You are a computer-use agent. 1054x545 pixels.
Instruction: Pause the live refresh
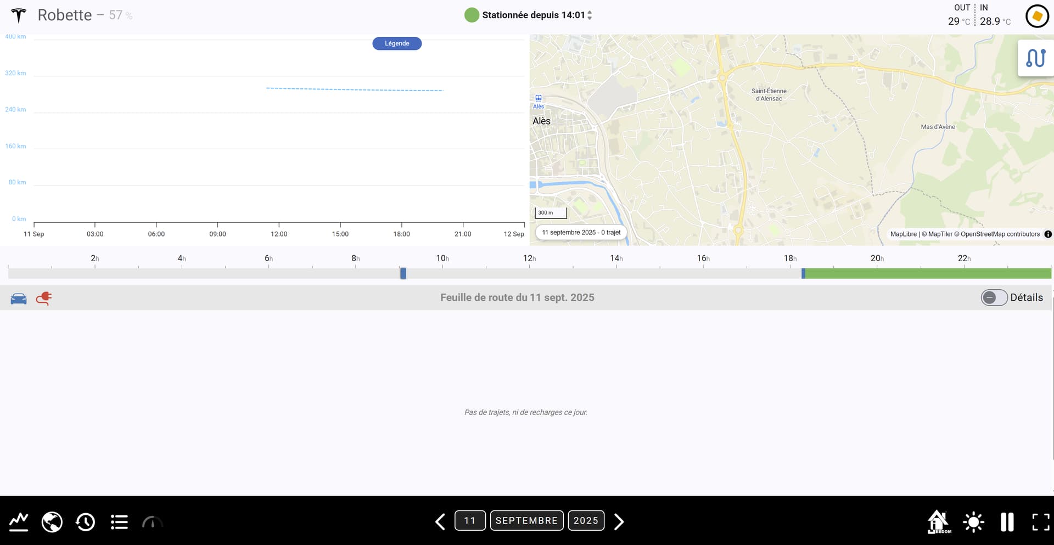tap(1007, 521)
